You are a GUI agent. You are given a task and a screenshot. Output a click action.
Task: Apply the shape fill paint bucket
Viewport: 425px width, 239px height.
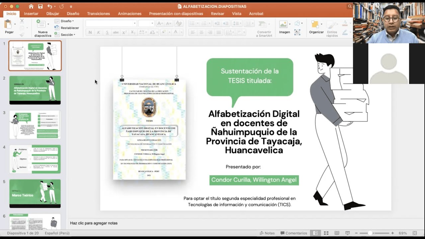click(345, 23)
